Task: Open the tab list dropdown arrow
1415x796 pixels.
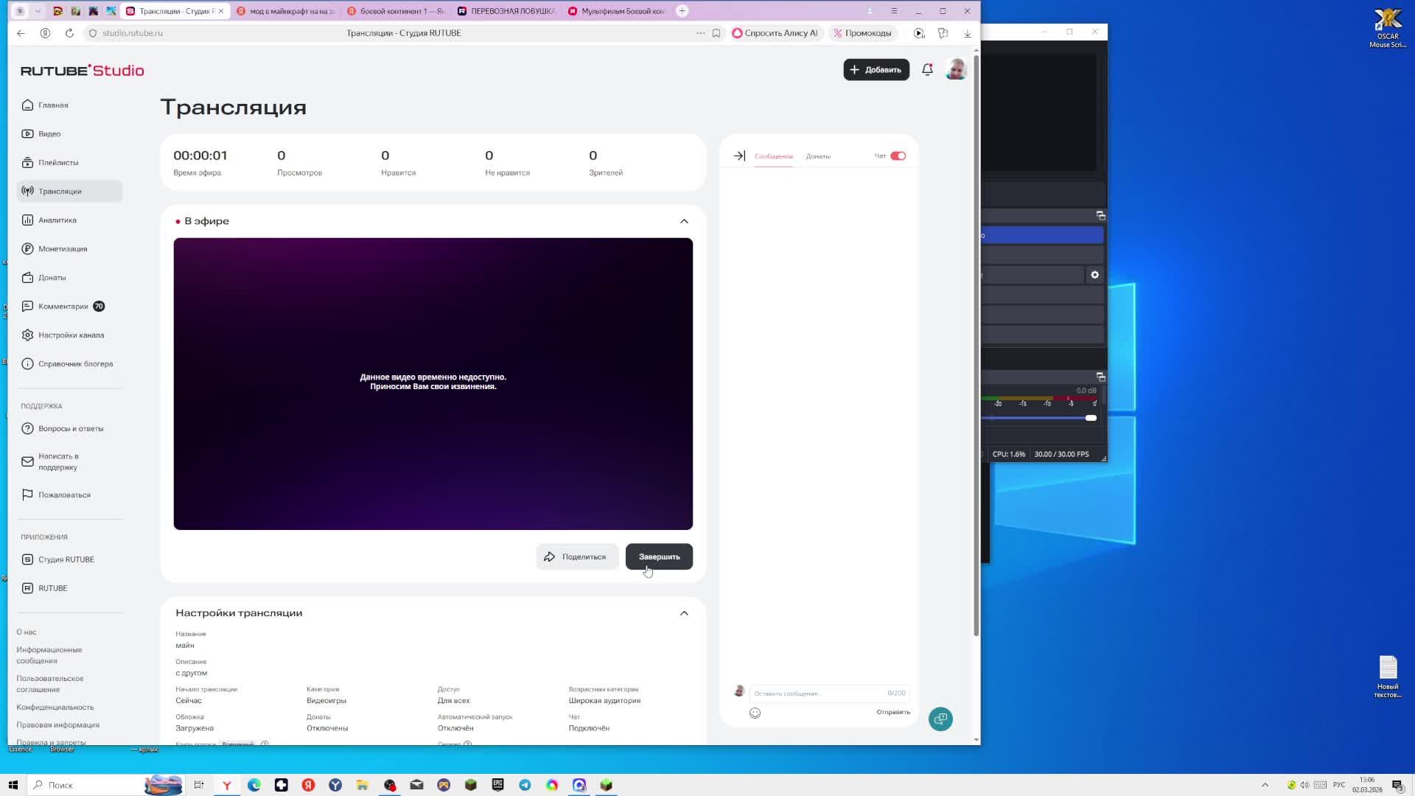Action: 38,11
